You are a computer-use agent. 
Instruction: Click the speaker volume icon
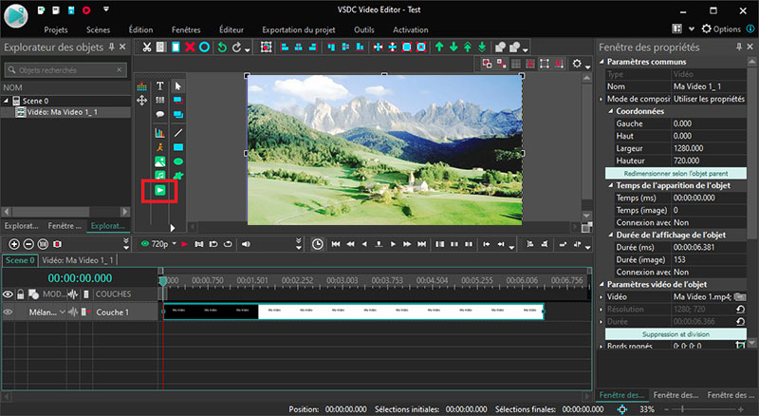point(246,244)
